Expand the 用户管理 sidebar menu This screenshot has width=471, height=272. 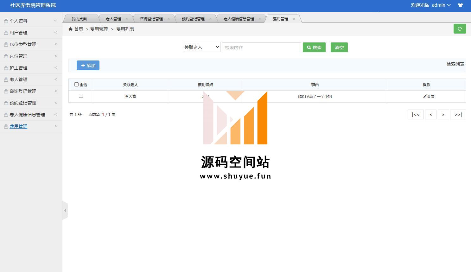[31, 33]
